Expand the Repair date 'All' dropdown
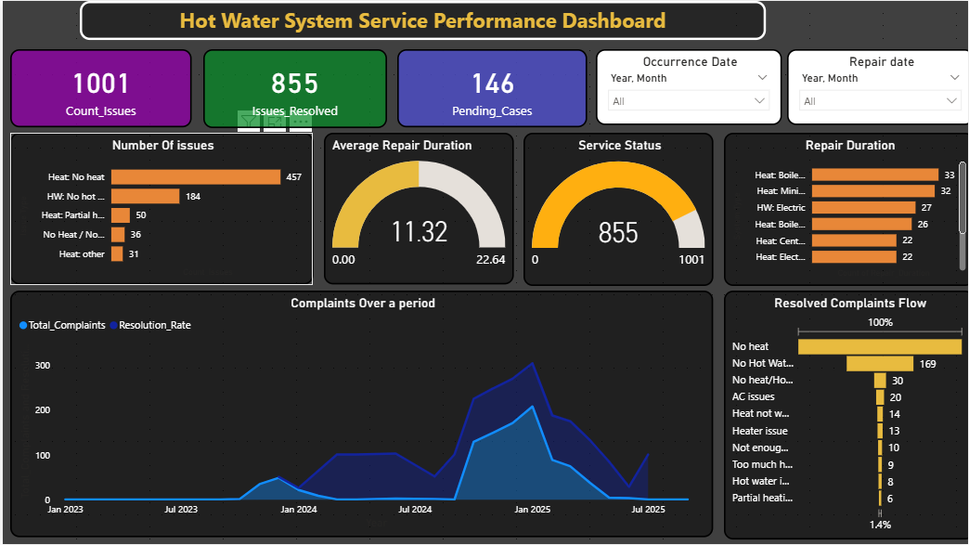 click(x=880, y=100)
